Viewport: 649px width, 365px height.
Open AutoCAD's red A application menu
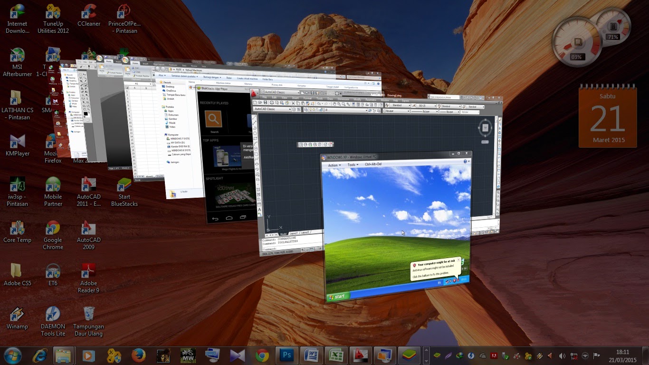[255, 93]
